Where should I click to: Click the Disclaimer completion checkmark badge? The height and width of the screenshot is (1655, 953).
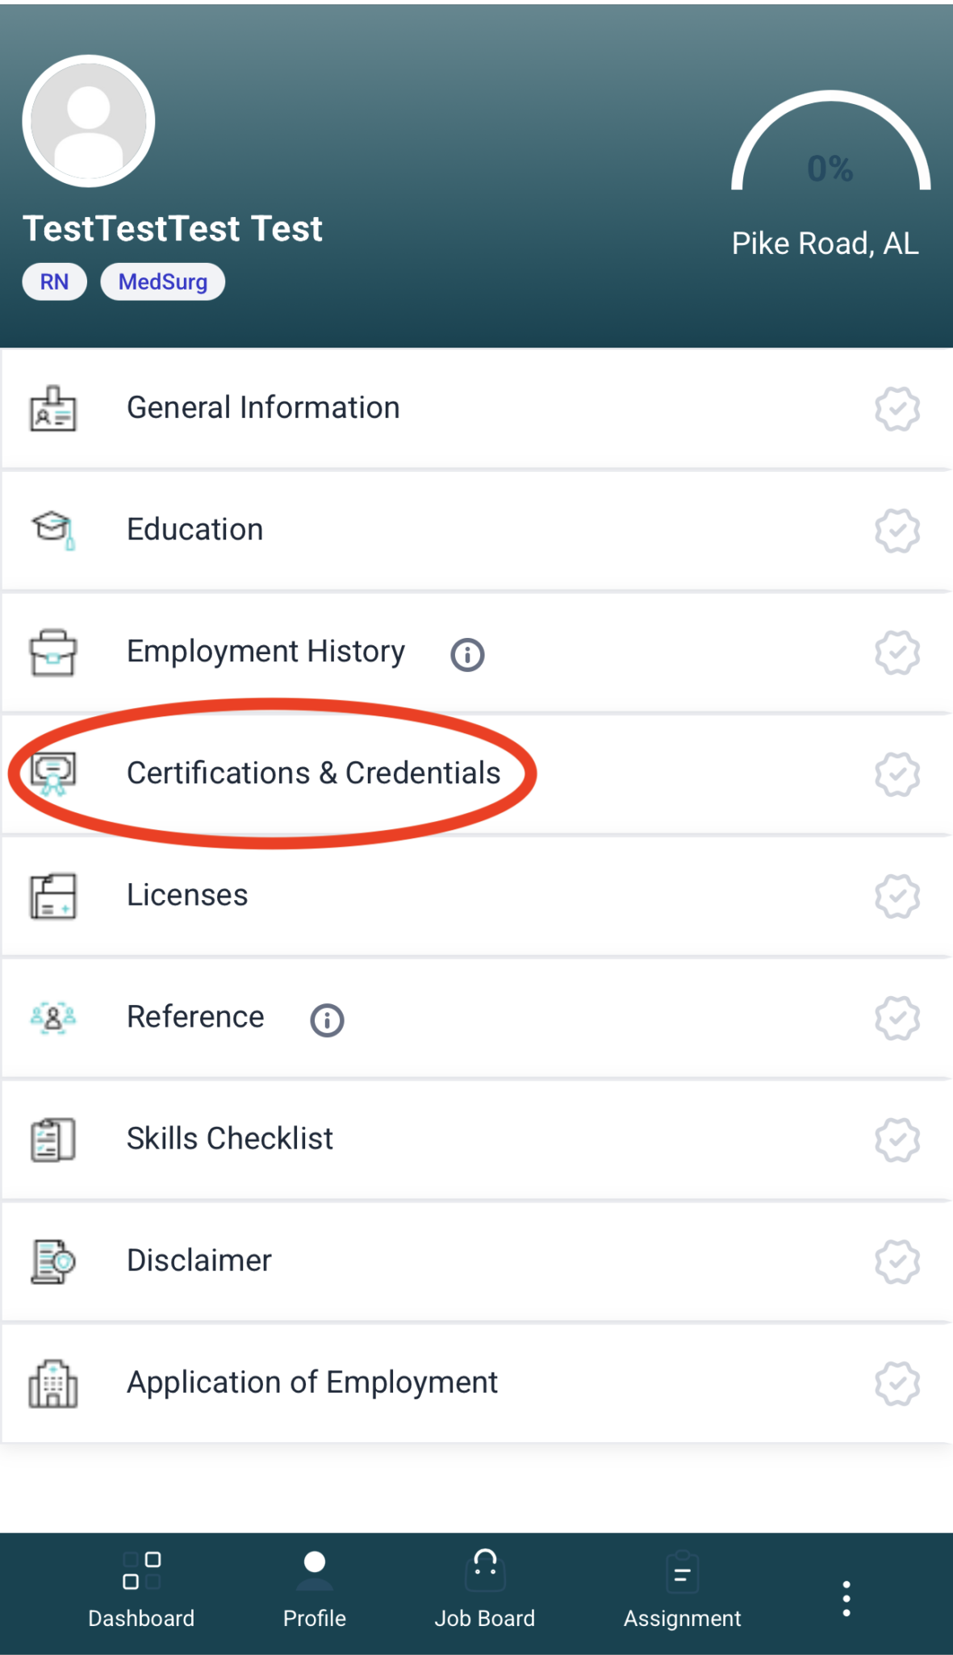tap(897, 1261)
